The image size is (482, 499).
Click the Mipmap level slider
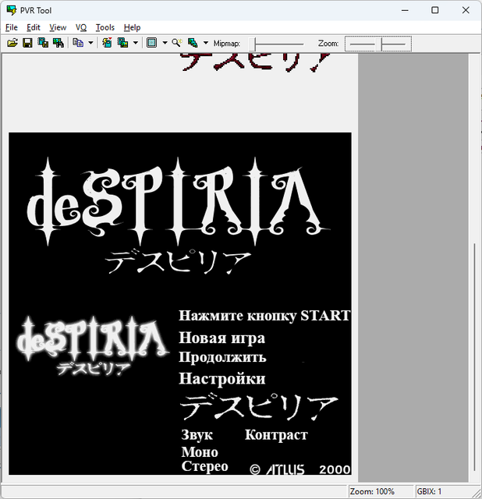point(277,44)
